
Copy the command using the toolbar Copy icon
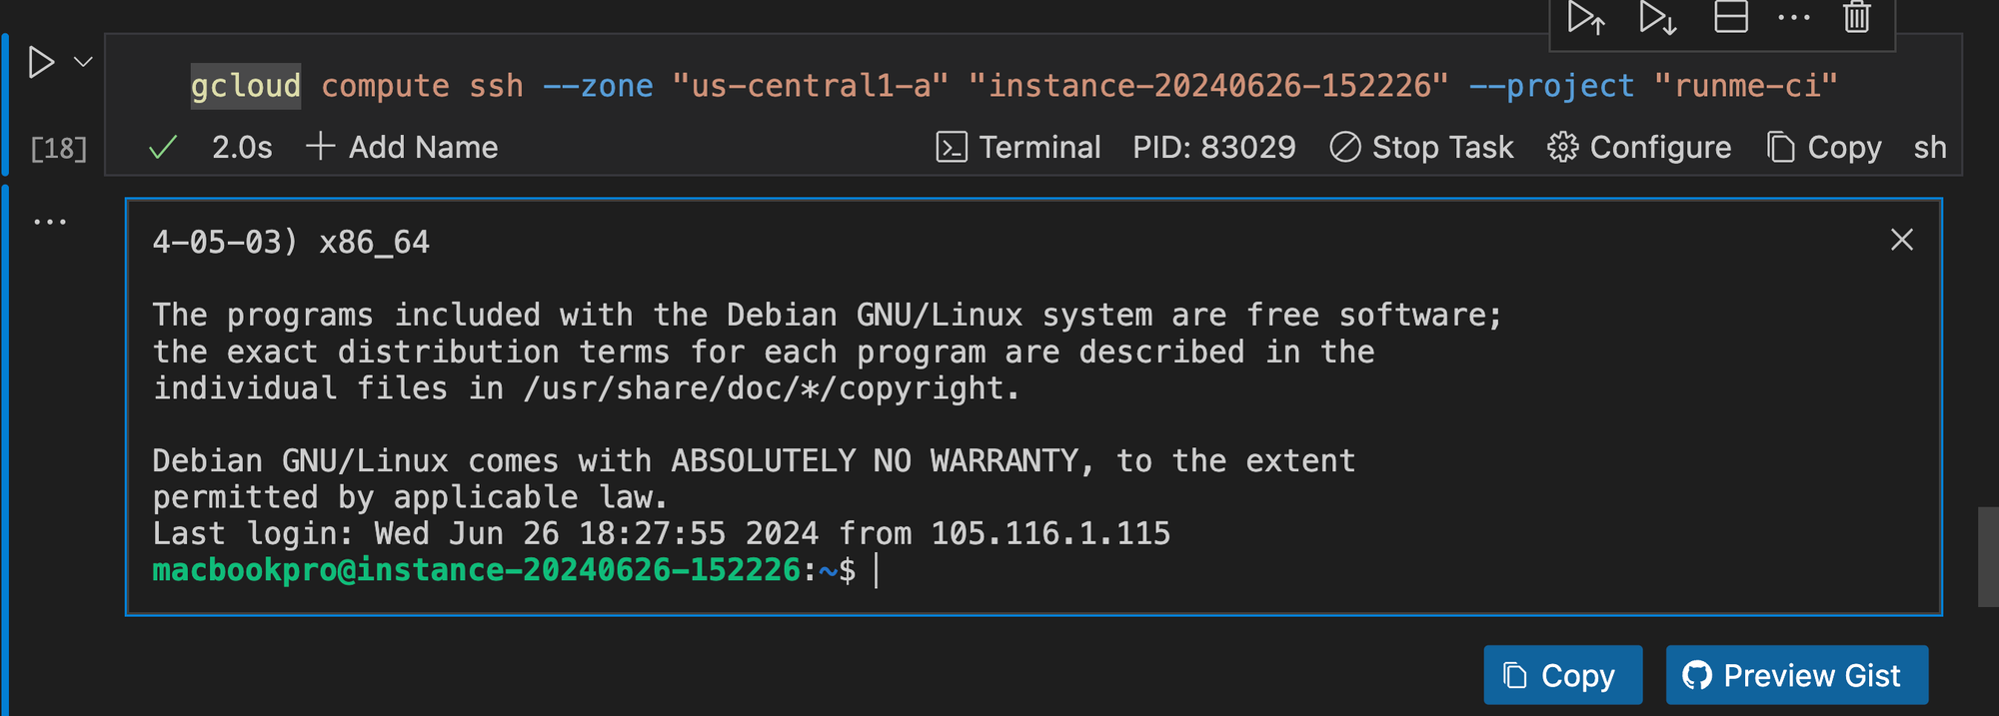tap(1823, 147)
